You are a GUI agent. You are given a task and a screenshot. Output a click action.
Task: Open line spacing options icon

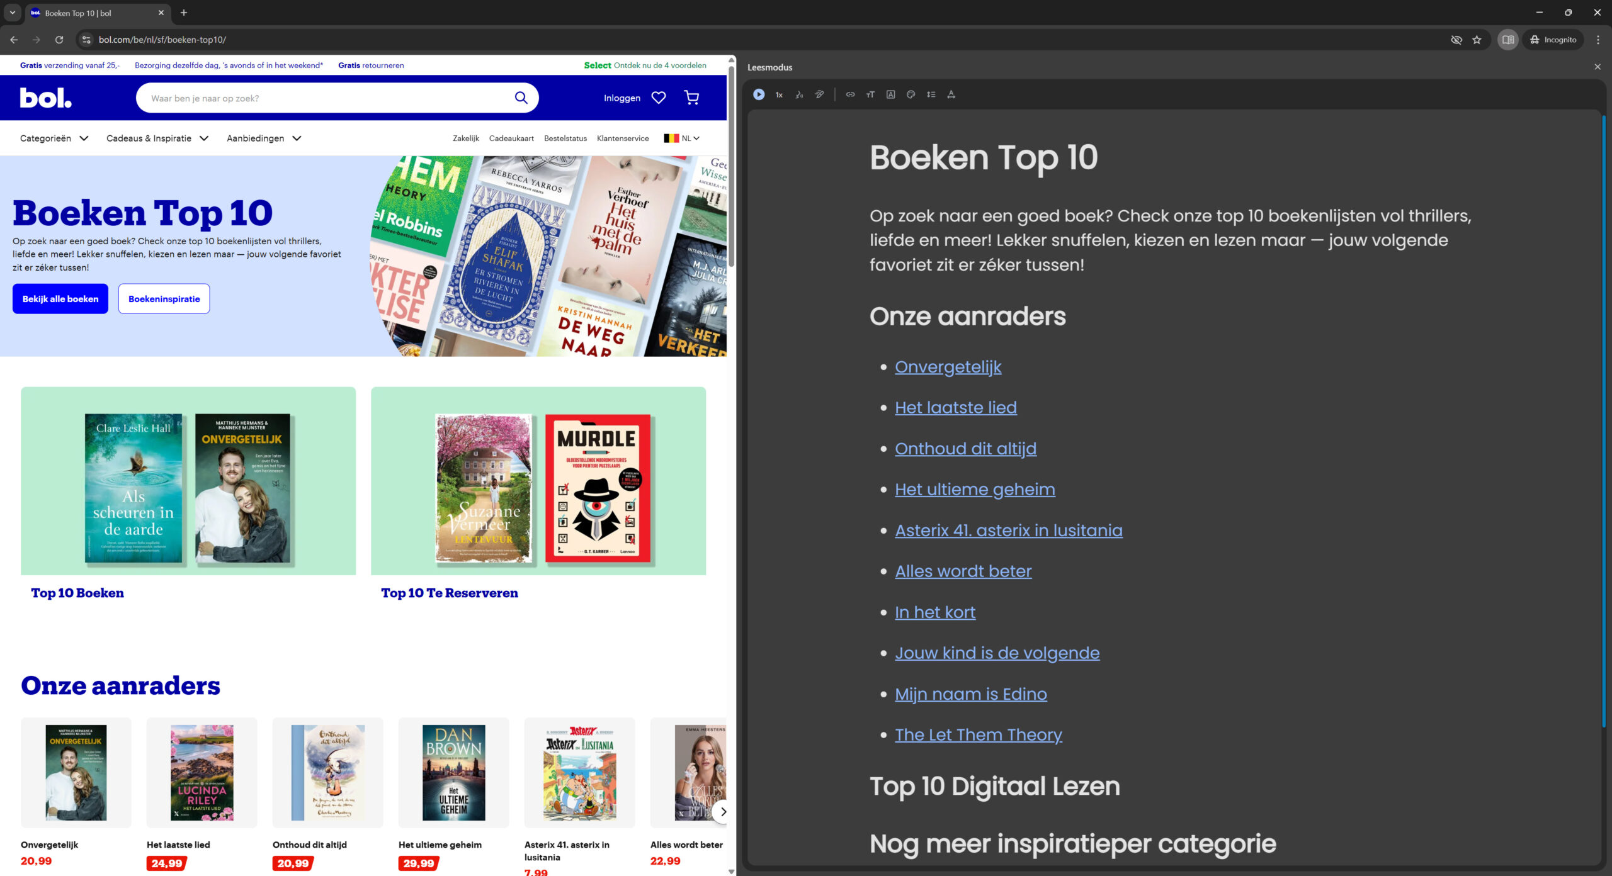tap(931, 94)
